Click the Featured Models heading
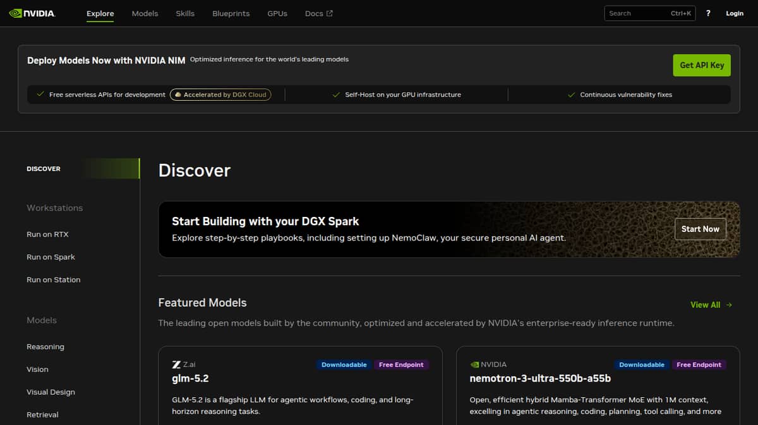 (202, 303)
